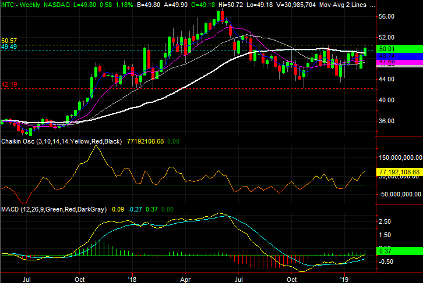Click the 40.00 price axis label

coord(386,100)
